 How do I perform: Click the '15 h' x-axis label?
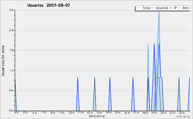(117, 113)
